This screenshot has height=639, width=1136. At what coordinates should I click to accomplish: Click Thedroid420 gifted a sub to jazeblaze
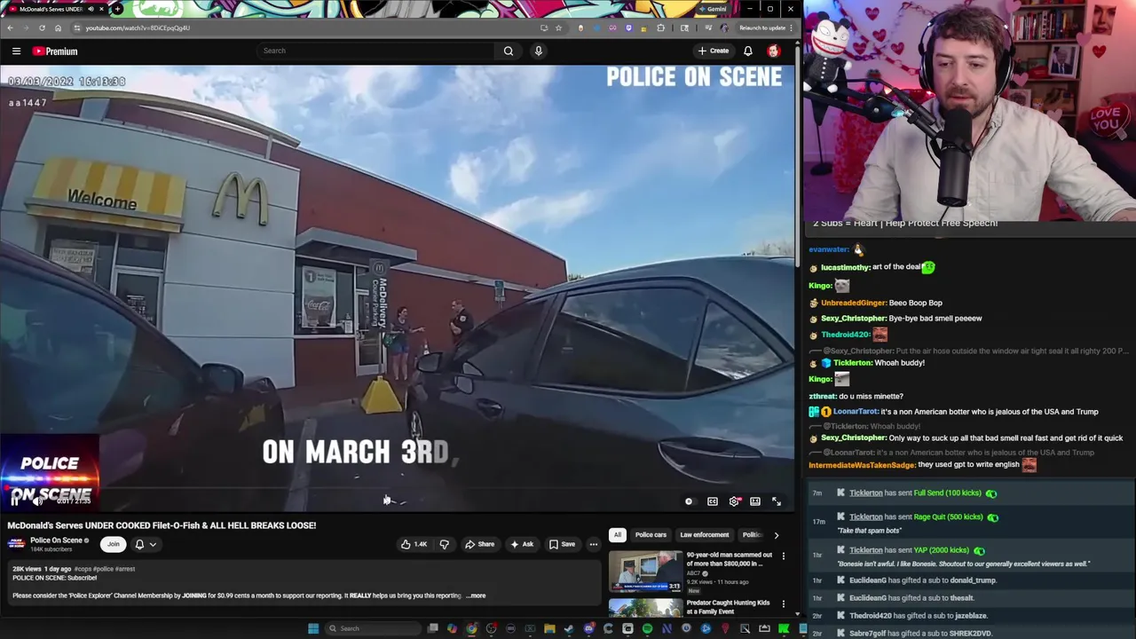click(918, 616)
